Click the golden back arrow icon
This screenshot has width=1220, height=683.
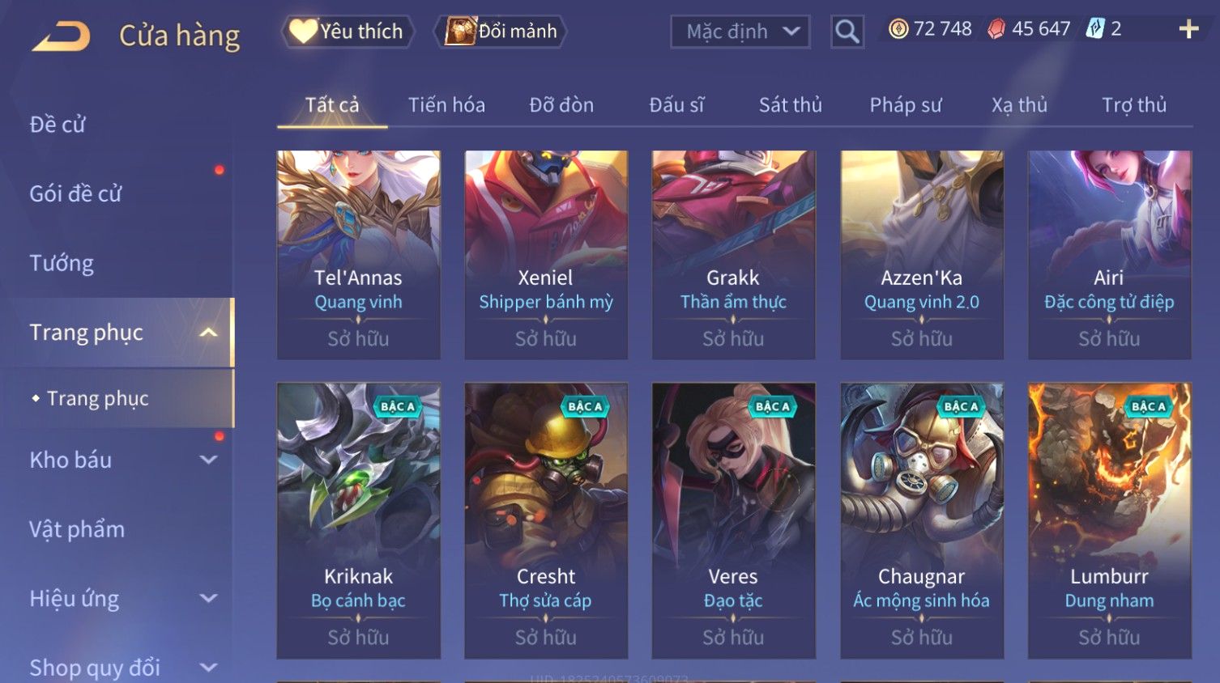[x=61, y=36]
